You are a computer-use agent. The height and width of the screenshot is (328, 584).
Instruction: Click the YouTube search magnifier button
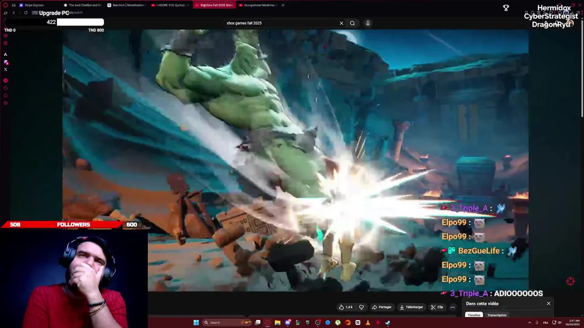click(x=352, y=23)
